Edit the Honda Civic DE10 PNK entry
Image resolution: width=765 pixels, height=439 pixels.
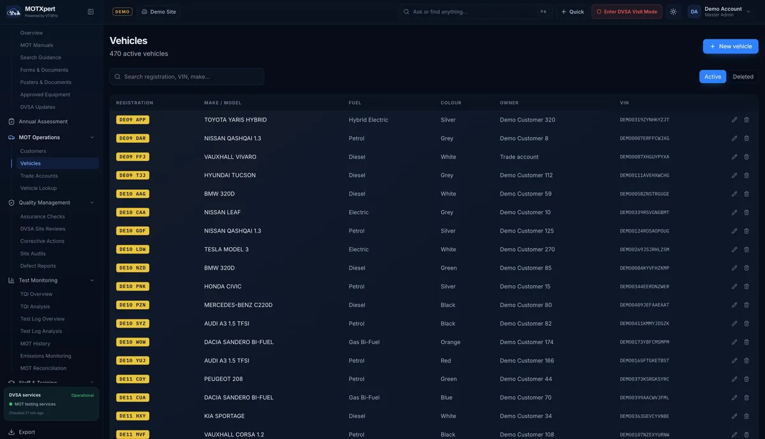(734, 286)
